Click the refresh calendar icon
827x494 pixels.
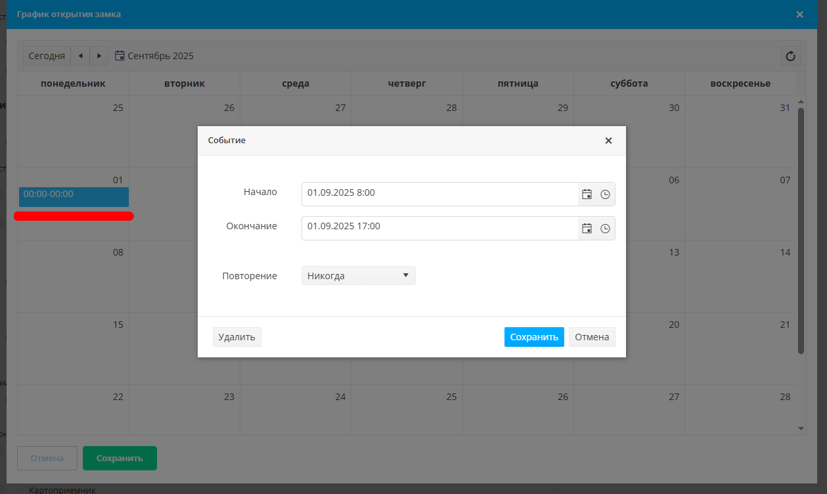click(x=790, y=56)
